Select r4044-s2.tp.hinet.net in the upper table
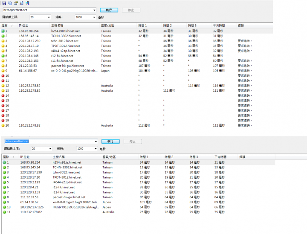The width and height of the screenshot is (307, 234). 66,51
